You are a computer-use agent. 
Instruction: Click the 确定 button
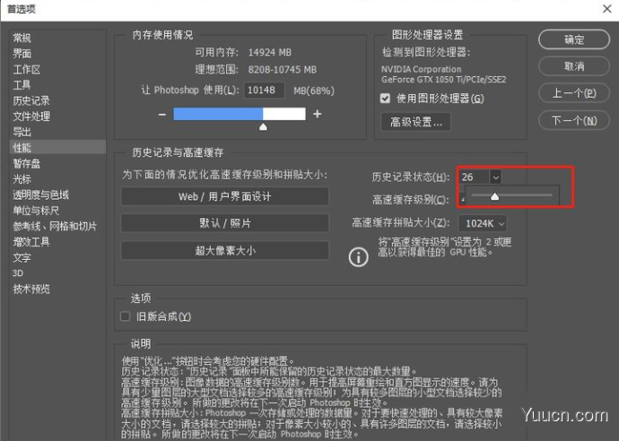[x=574, y=39]
